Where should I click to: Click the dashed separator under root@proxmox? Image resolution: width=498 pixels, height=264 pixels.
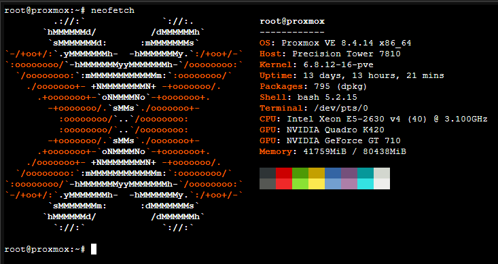pos(292,32)
